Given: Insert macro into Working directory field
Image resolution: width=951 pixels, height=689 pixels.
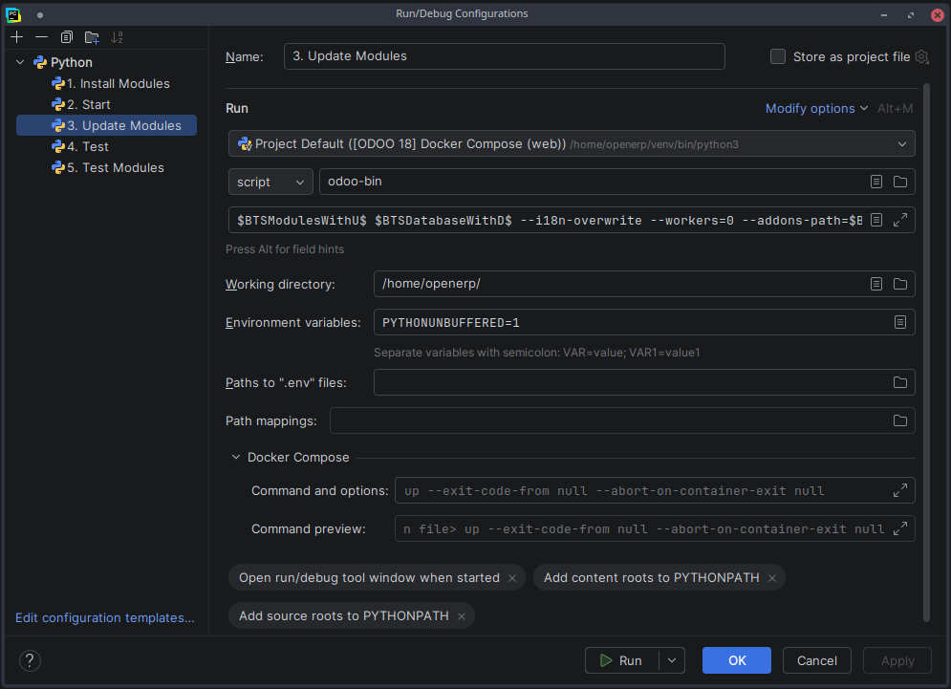Looking at the screenshot, I should (x=875, y=283).
